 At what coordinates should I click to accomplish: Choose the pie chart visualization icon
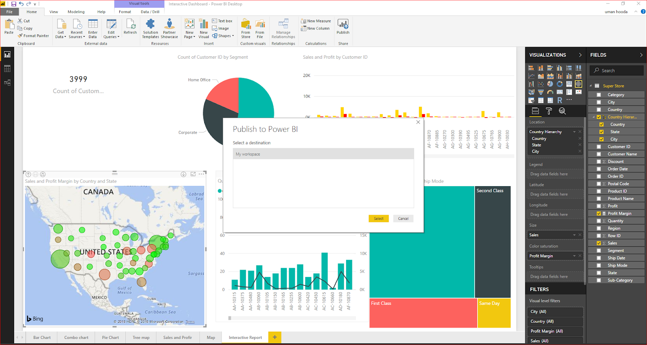pyautogui.click(x=550, y=84)
